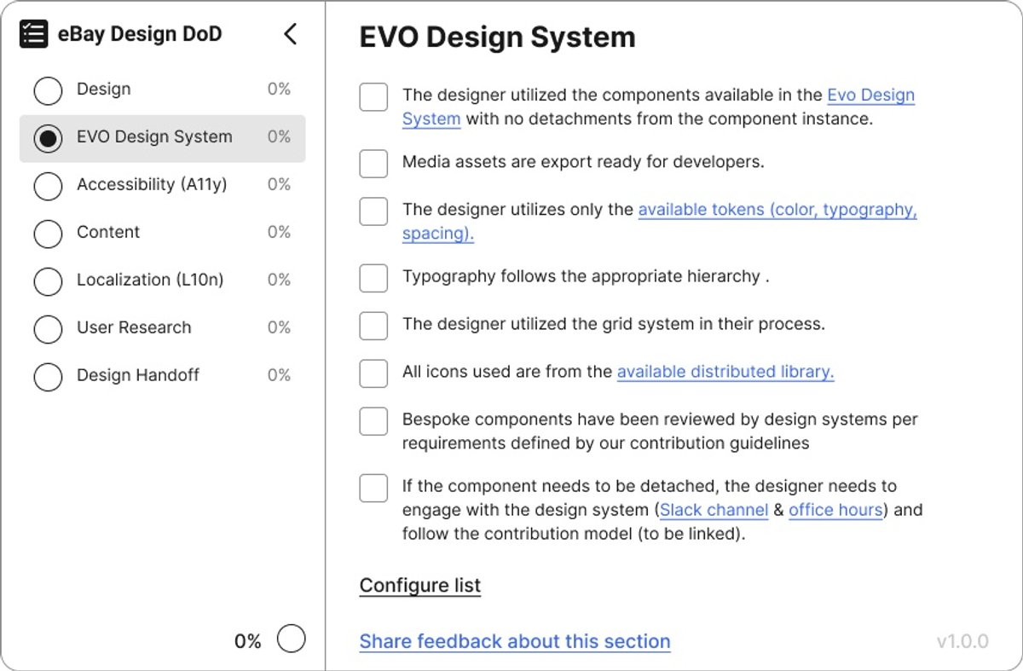
Task: Collapse the sidebar with the left chevron
Action: [x=290, y=34]
